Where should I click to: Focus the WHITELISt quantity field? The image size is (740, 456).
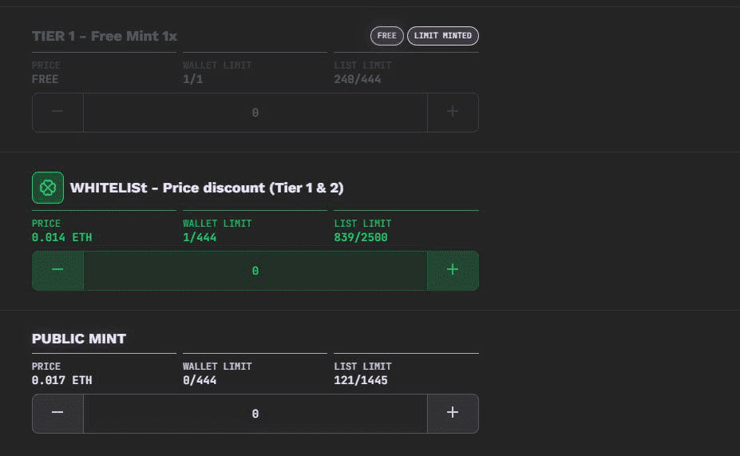(255, 271)
